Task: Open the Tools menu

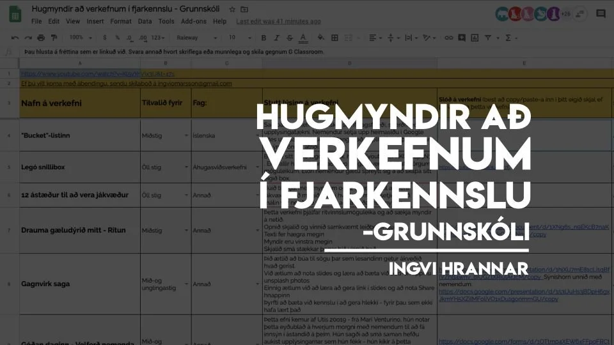Action: pos(166,22)
